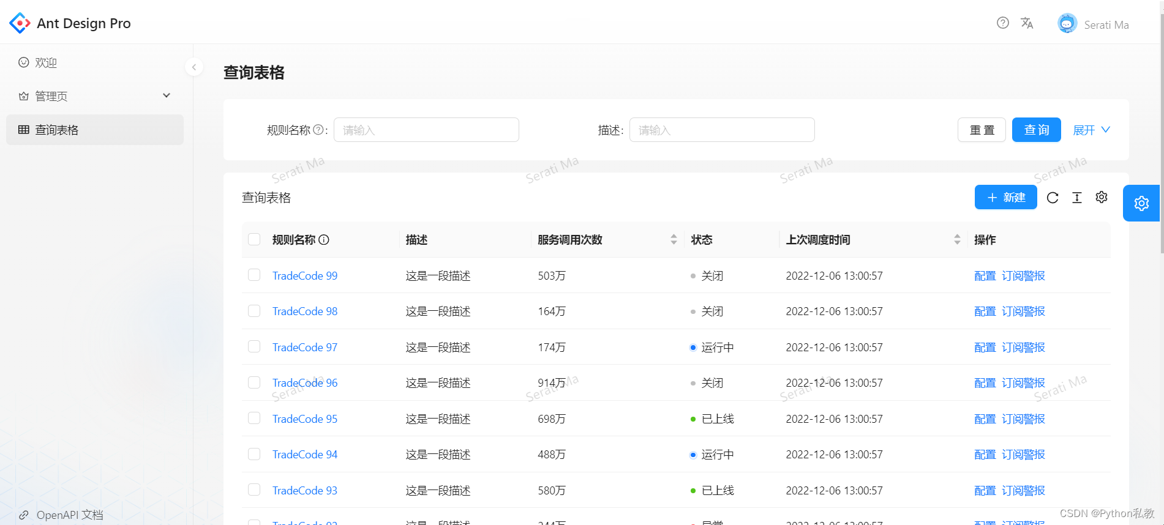The image size is (1164, 525).
Task: Open the TradeCode 94 link
Action: (x=305, y=455)
